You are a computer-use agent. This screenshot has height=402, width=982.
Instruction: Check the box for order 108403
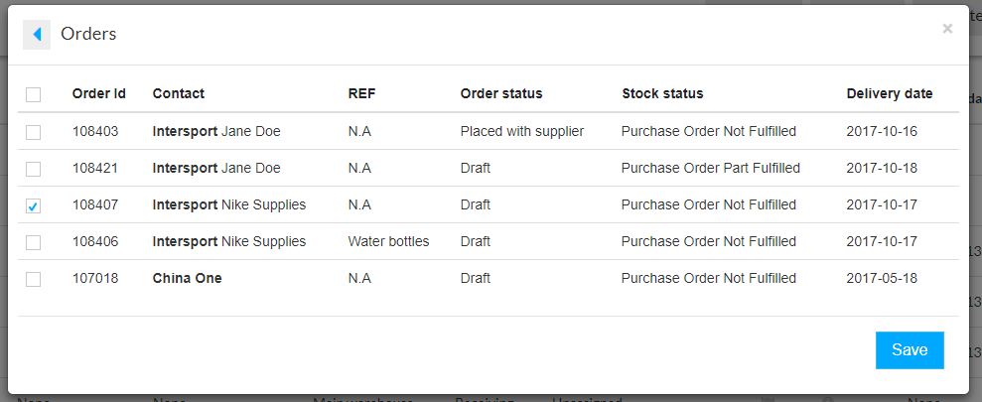tap(33, 132)
